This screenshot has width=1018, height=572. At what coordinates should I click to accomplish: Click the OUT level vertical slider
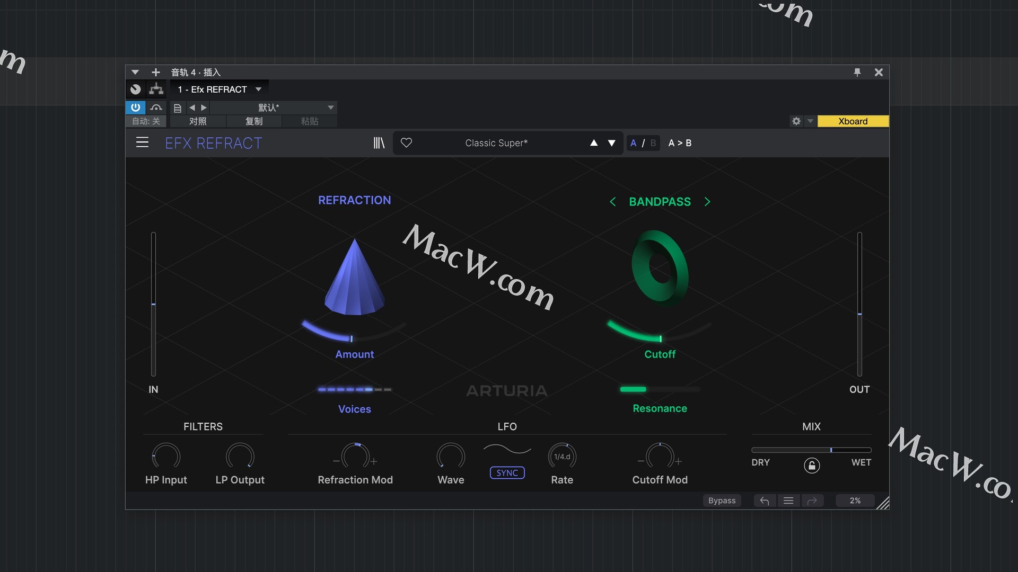[859, 304]
